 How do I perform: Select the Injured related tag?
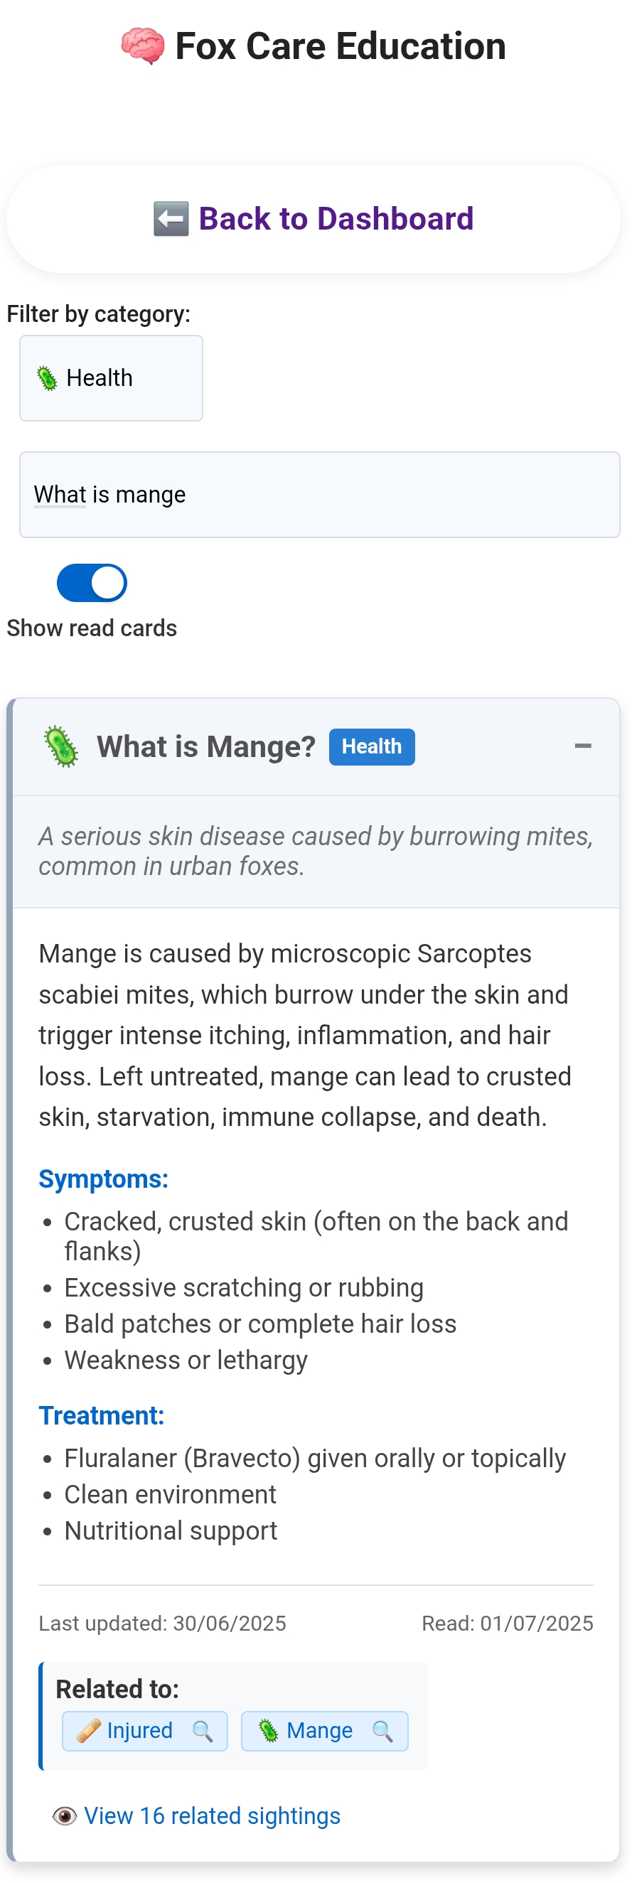coord(139,1731)
